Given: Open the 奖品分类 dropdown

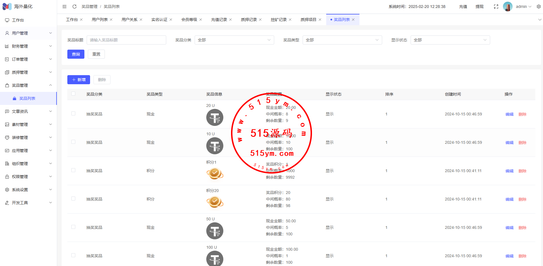Looking at the screenshot, I should (234, 40).
